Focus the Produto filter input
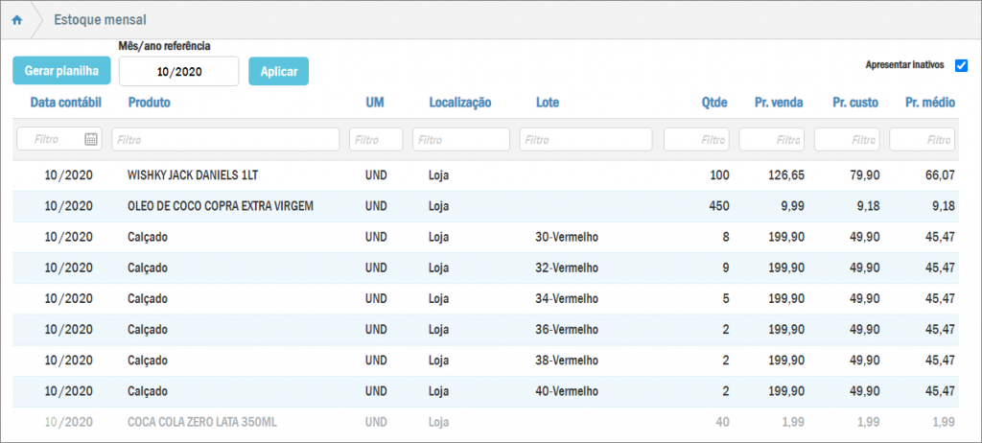Viewport: 982px width, 443px height. pos(225,139)
